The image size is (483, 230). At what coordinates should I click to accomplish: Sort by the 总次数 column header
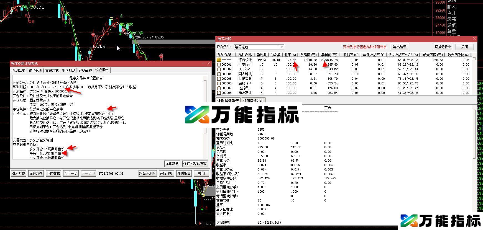tap(275, 55)
